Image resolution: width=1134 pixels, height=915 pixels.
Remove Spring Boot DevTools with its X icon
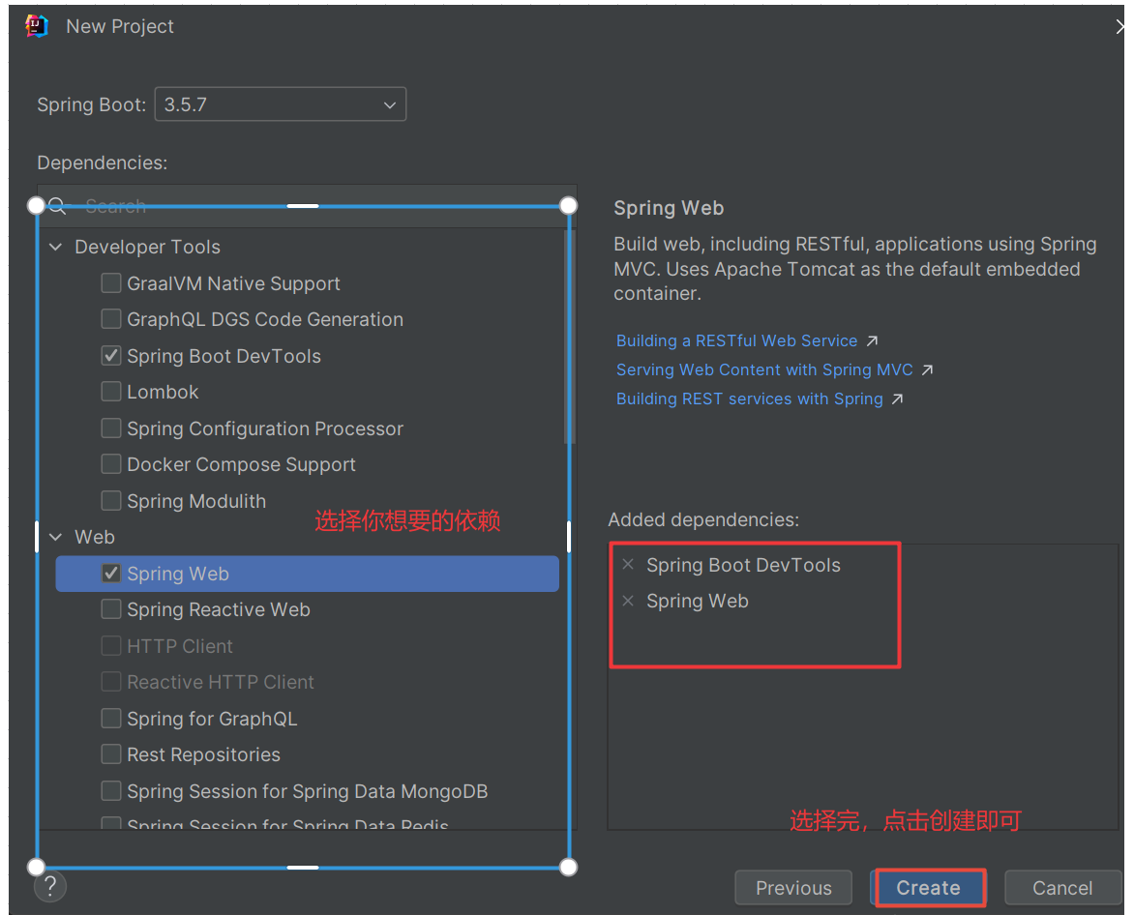point(629,565)
